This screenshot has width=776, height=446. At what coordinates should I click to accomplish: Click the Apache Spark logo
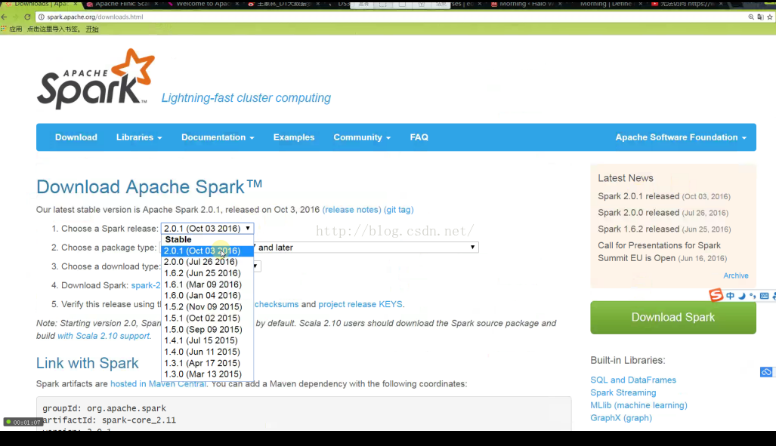coord(96,79)
